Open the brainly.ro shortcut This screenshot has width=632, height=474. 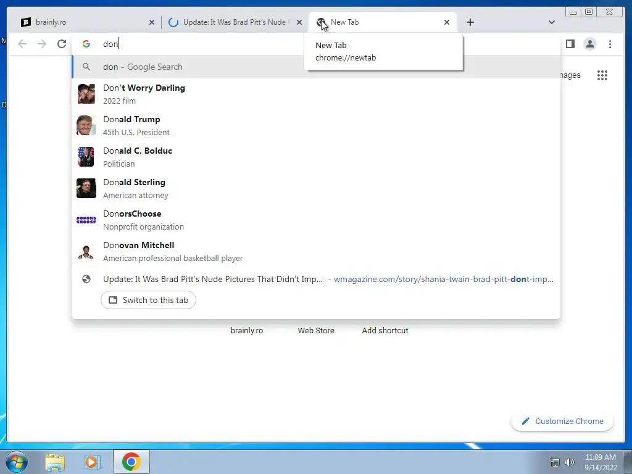pos(247,331)
